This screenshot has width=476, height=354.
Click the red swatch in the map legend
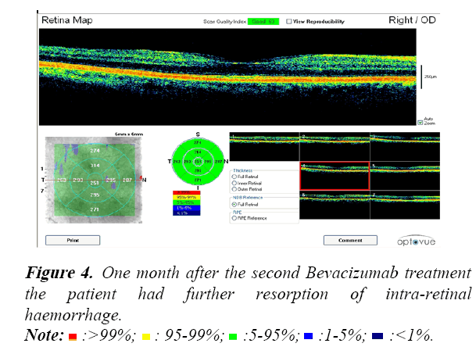coord(186,194)
